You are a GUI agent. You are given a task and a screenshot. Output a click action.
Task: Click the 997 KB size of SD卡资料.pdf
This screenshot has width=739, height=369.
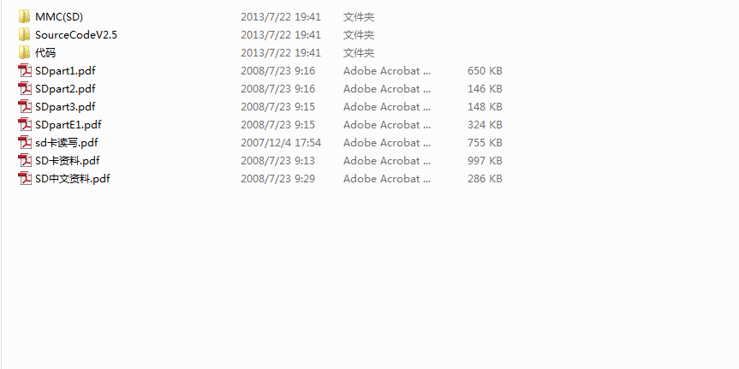tap(485, 161)
